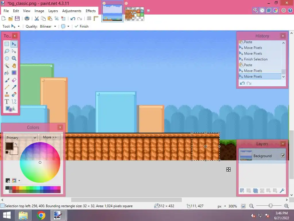
Task: Toggle Colors window button at top right
Action: 275,10
